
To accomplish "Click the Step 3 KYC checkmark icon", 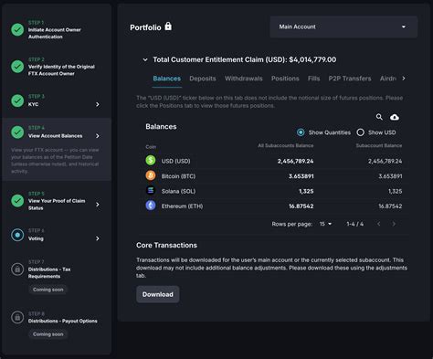I will [17, 100].
